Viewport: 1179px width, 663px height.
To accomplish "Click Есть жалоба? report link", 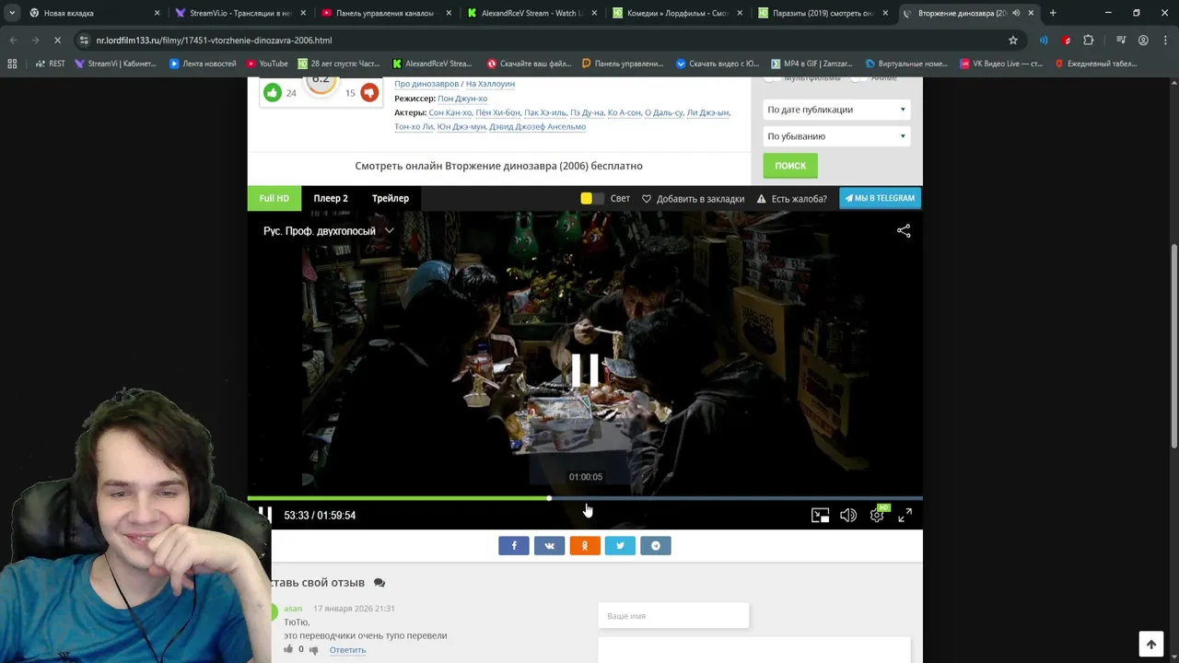I will point(792,199).
